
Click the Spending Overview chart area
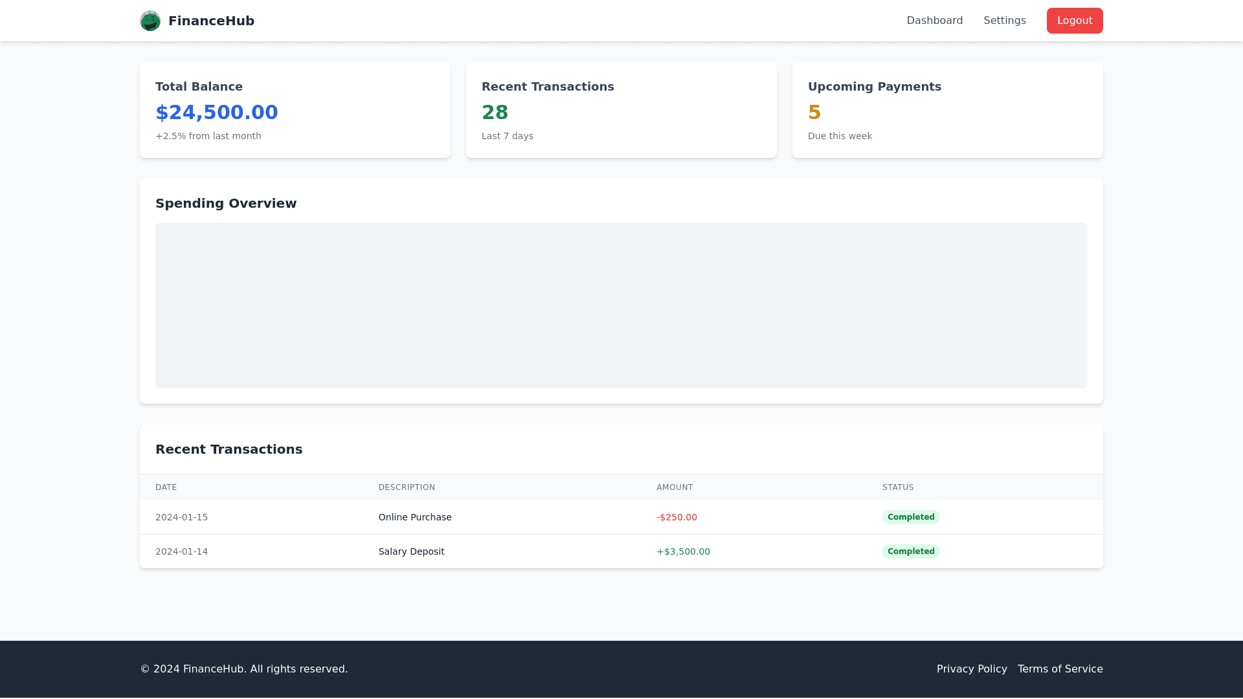tap(621, 305)
